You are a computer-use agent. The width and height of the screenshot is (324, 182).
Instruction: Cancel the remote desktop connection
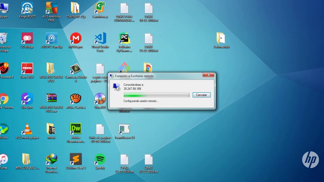(x=201, y=95)
